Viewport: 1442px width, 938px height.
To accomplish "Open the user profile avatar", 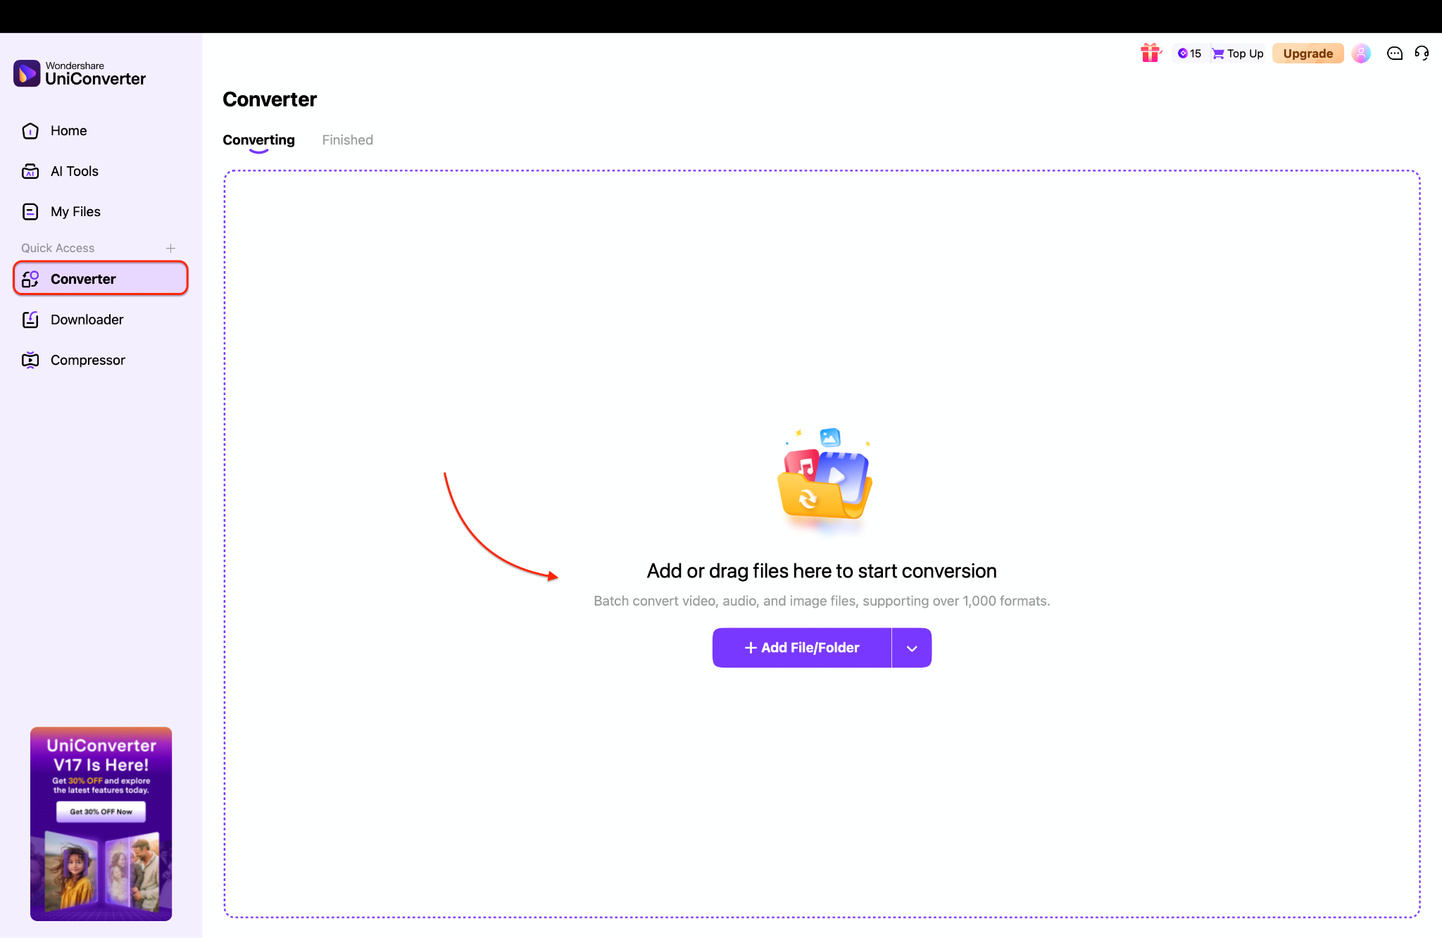I will click(1361, 53).
